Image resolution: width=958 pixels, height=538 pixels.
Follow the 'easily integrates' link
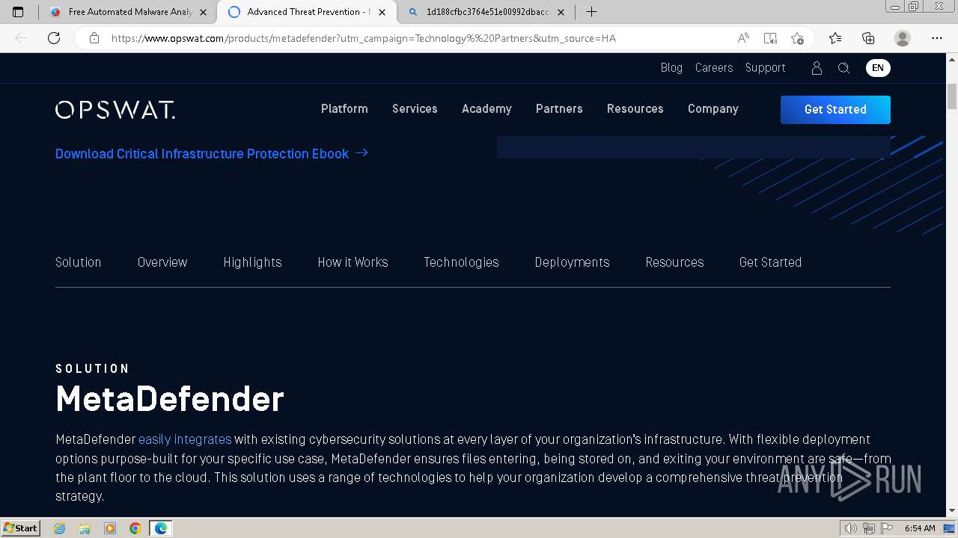click(185, 439)
